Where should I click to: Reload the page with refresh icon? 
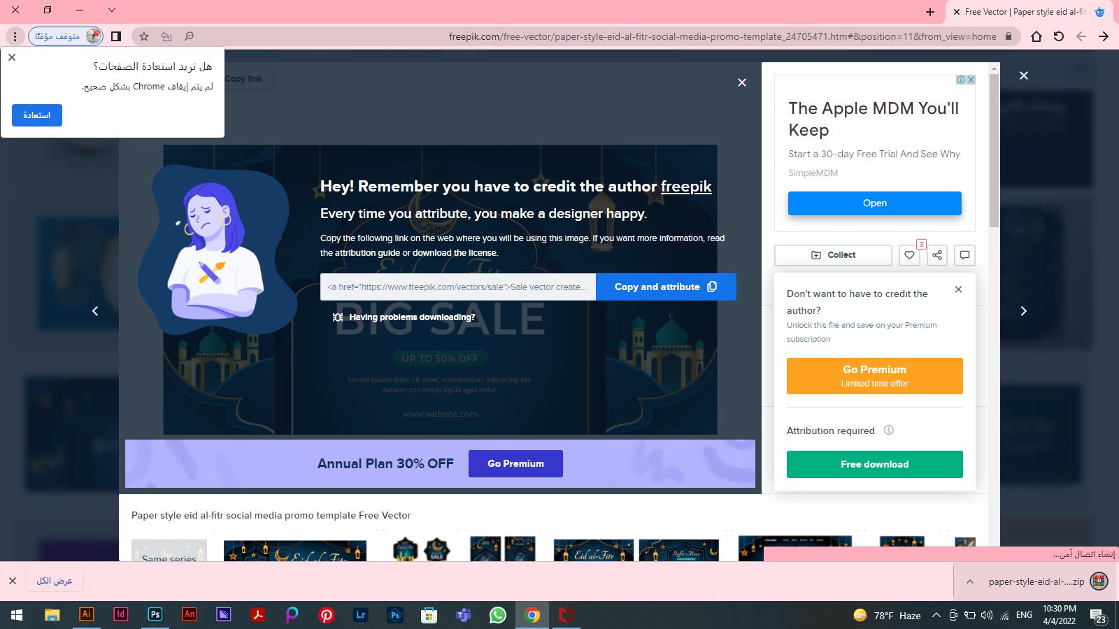tap(1059, 36)
